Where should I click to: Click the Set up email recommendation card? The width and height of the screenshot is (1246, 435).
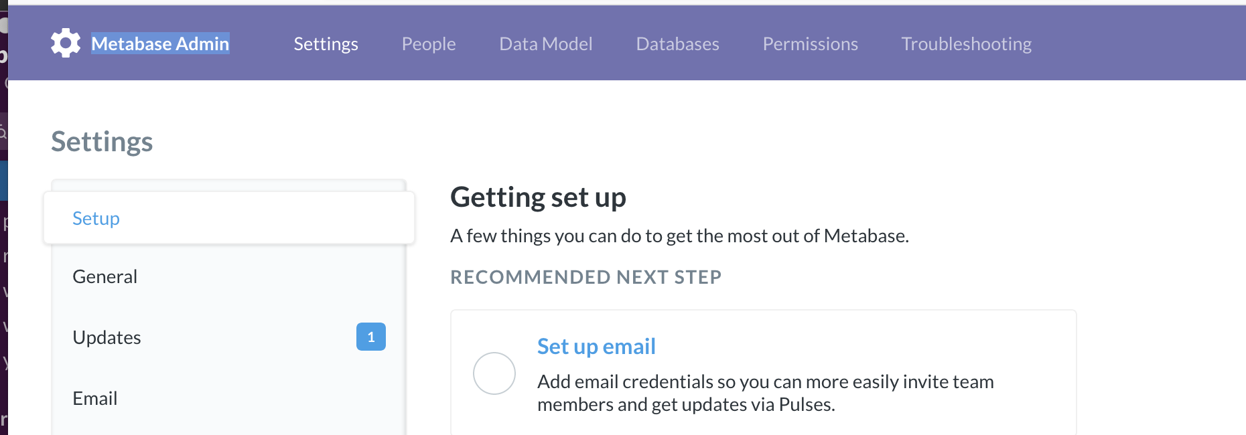(763, 371)
